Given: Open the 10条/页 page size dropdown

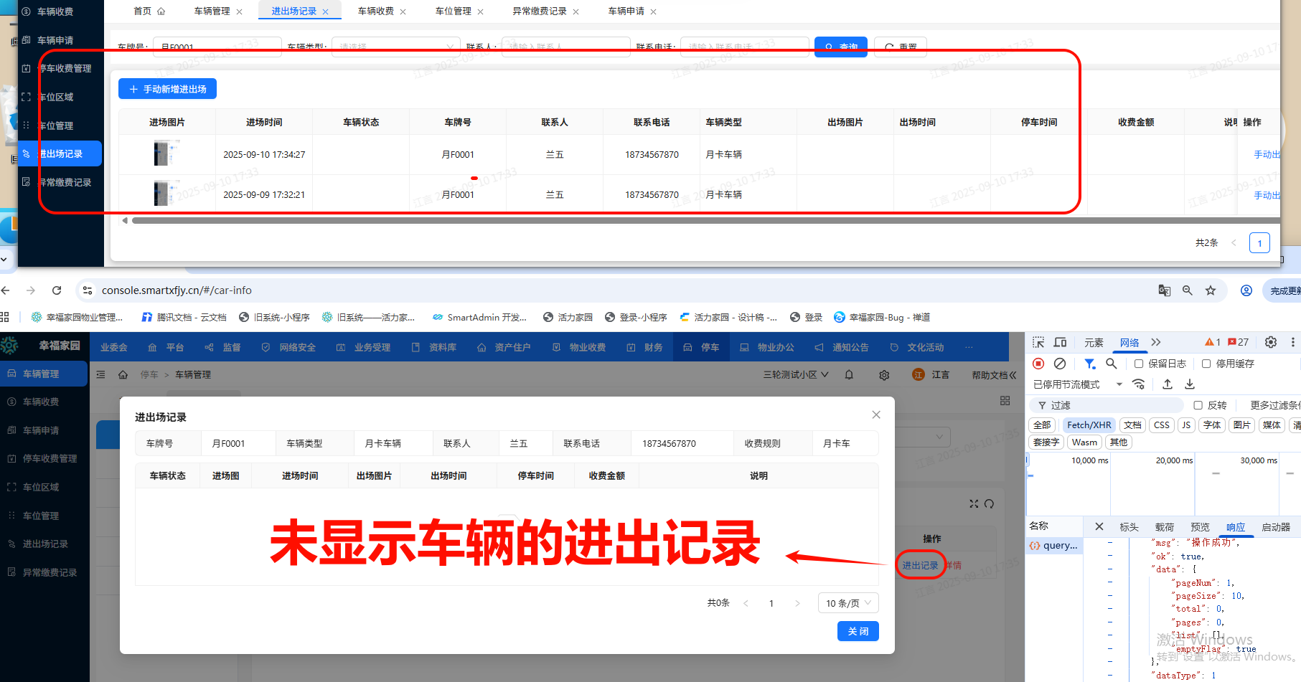Looking at the screenshot, I should (847, 602).
